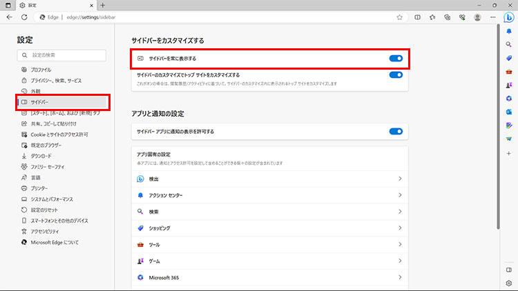Expand the アクション センター app settings row

[x=269, y=195]
